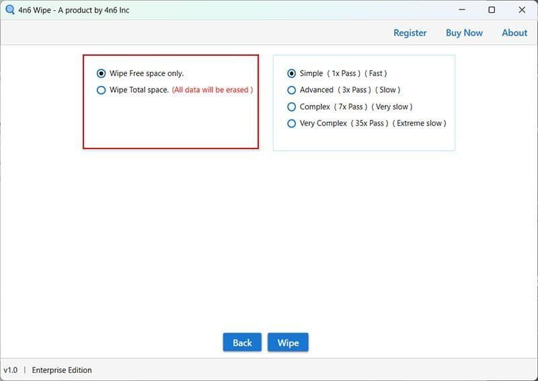This screenshot has height=381, width=538.
Task: Close the 4n6 Wipe window
Action: pyautogui.click(x=522, y=10)
